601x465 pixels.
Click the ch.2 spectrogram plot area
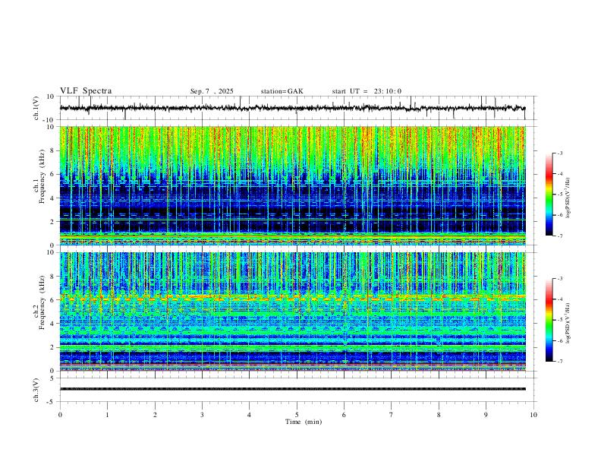[x=292, y=312]
